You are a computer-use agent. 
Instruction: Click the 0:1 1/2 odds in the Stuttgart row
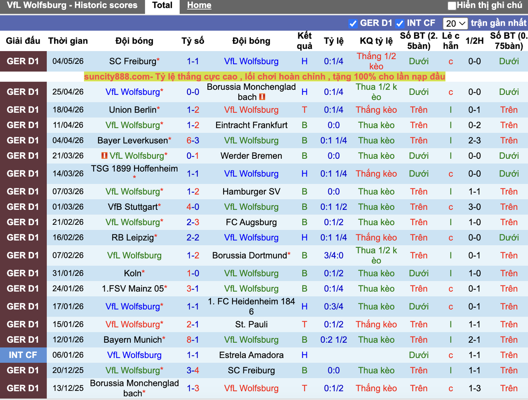(x=334, y=207)
